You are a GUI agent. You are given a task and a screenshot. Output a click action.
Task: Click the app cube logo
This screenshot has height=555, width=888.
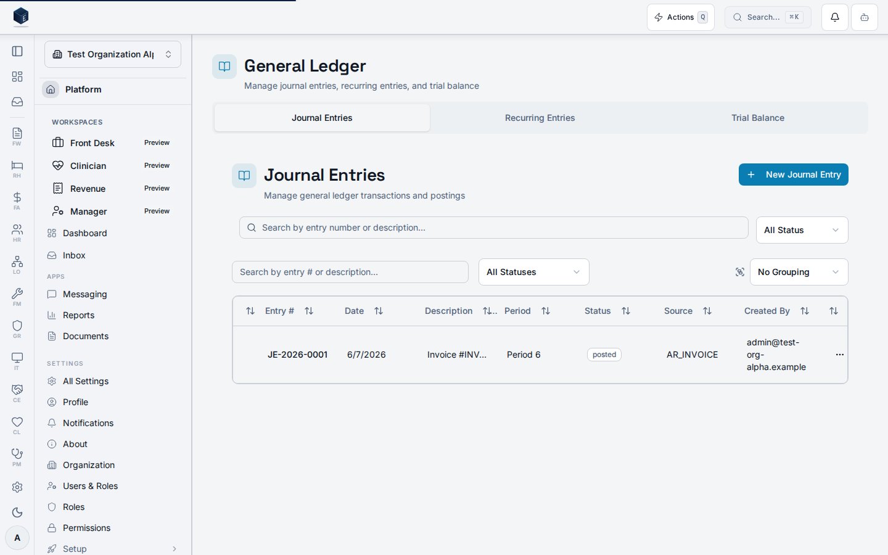21,17
